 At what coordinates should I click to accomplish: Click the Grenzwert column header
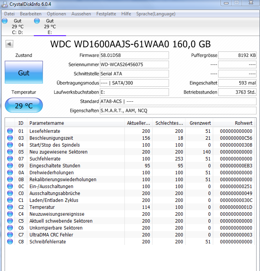pyautogui.click(x=199, y=123)
